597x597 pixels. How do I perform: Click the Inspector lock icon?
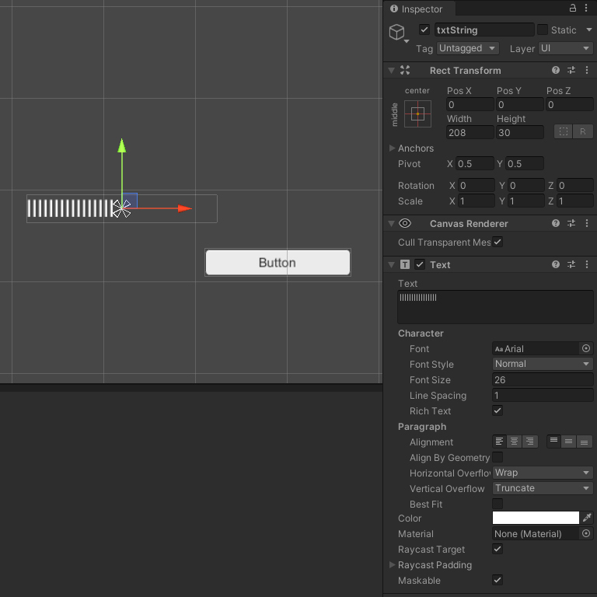[572, 8]
